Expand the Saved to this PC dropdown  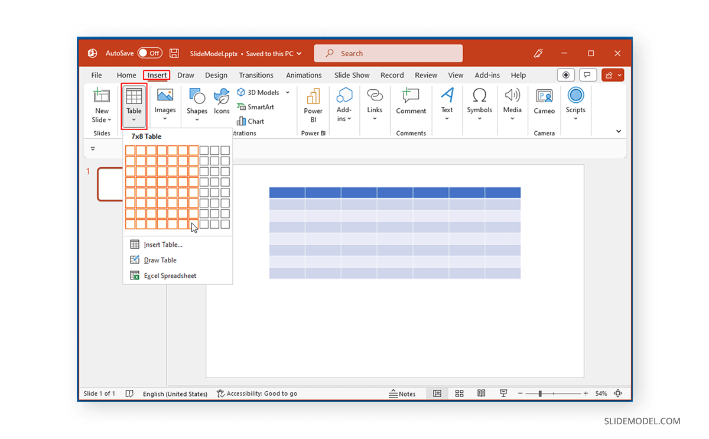pyautogui.click(x=300, y=53)
